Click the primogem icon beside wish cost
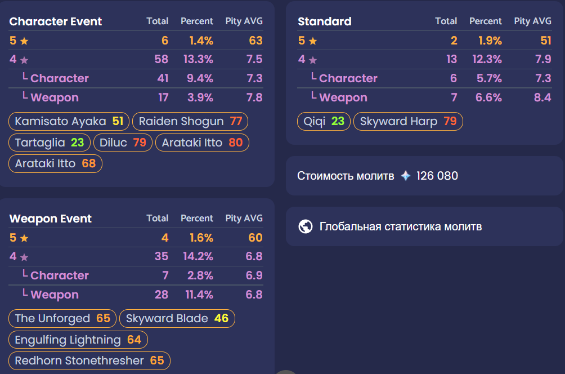This screenshot has height=374, width=565. 406,176
